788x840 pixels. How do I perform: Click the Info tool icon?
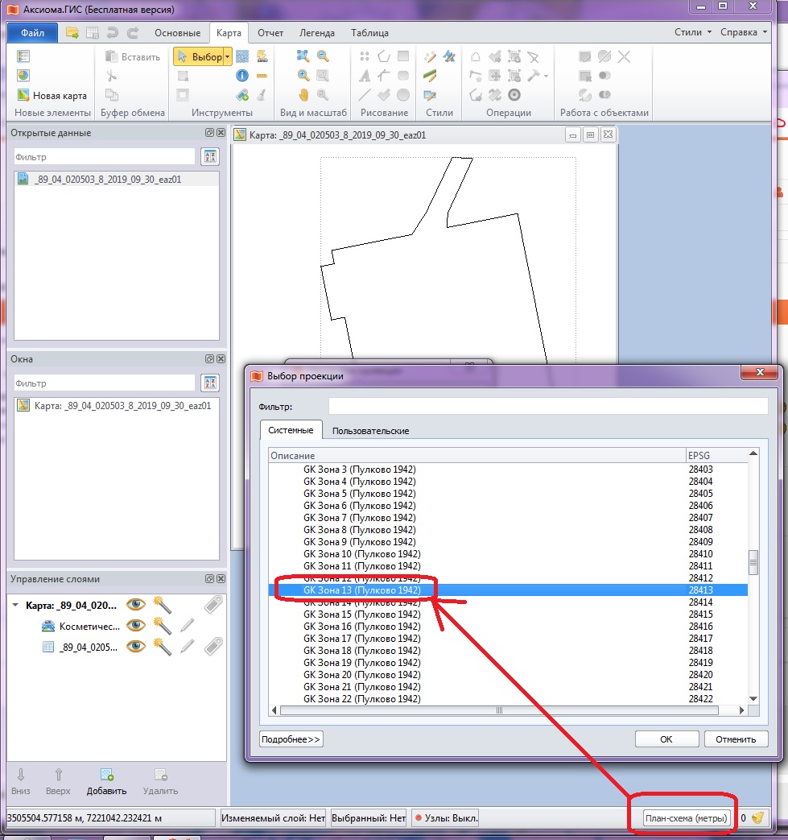(242, 76)
